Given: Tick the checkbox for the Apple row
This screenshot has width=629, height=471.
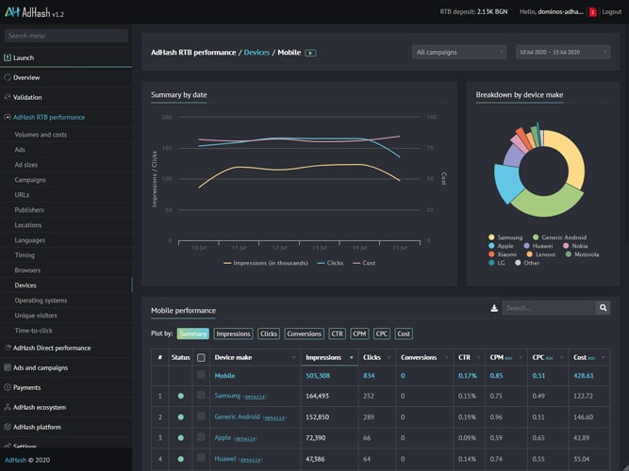Looking at the screenshot, I should [x=201, y=438].
